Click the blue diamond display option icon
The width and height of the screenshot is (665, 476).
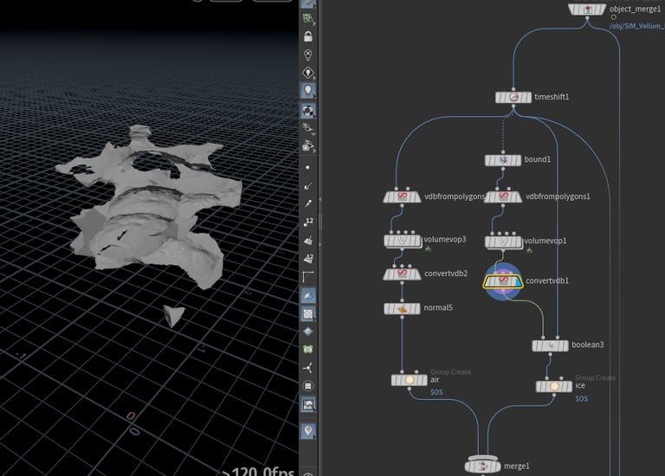coord(308,331)
